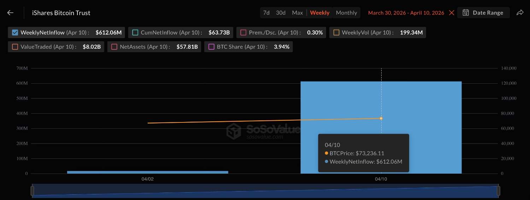Click the BTCPrice: $73,236.11 tooltip line
530x200 pixels.
click(x=354, y=153)
